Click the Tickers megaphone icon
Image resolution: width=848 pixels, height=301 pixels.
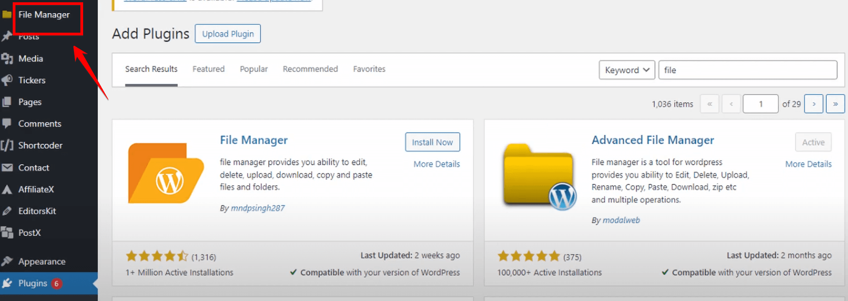pyautogui.click(x=7, y=80)
